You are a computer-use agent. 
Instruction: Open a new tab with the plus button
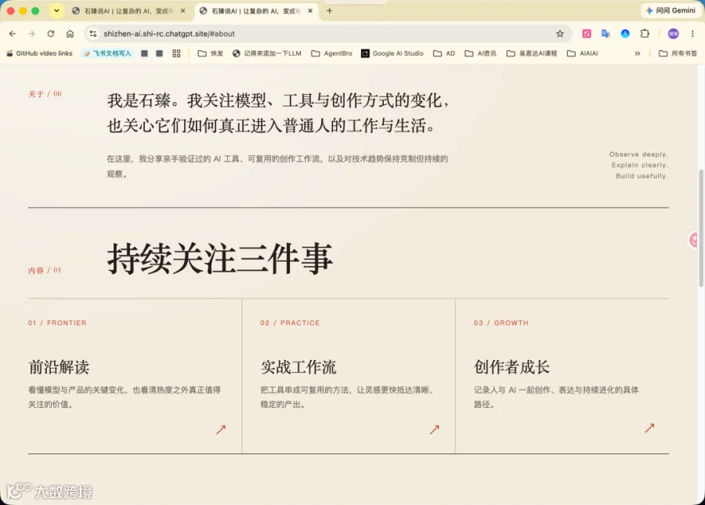coord(330,11)
